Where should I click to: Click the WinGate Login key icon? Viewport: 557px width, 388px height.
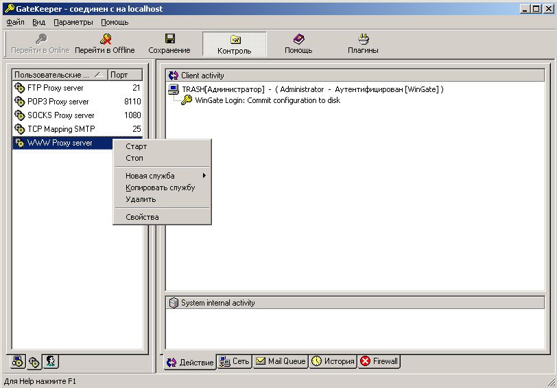pyautogui.click(x=187, y=100)
